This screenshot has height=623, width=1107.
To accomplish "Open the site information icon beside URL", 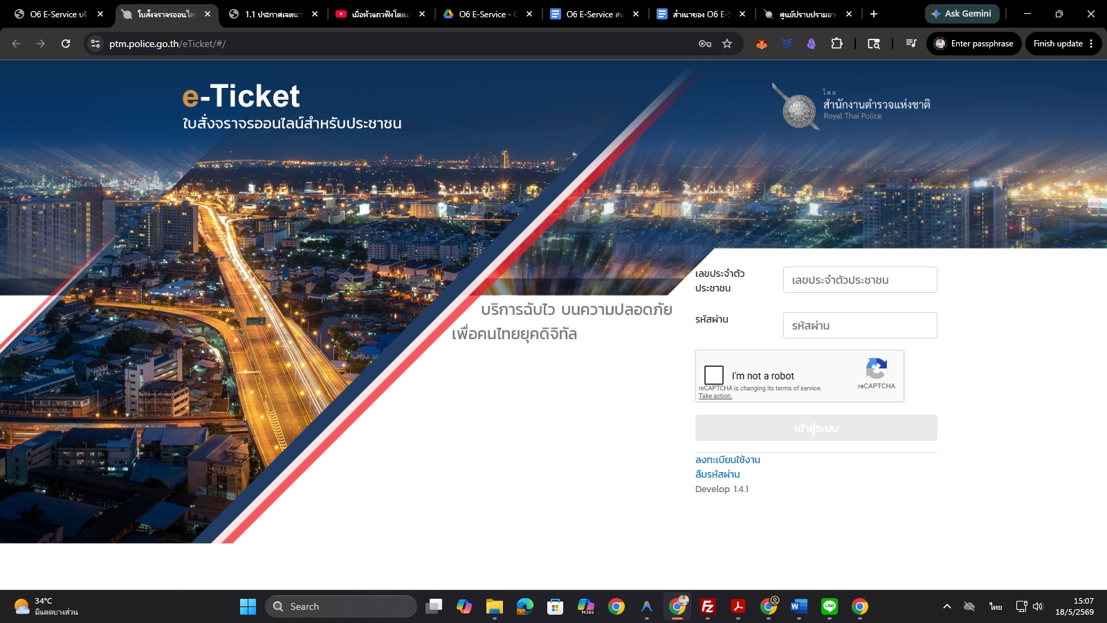I will tap(95, 44).
